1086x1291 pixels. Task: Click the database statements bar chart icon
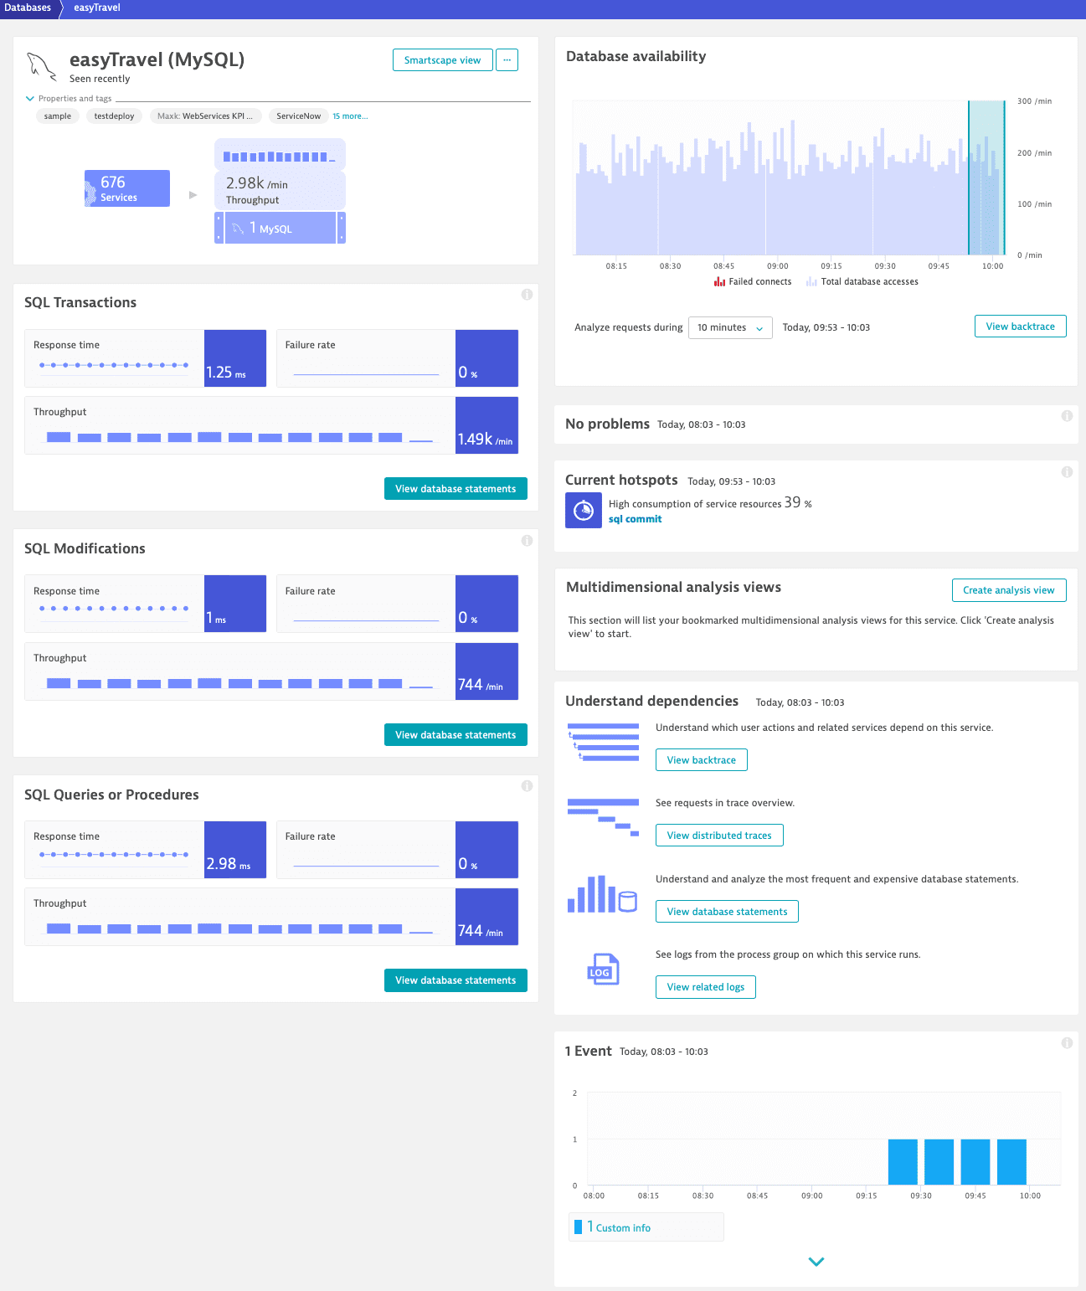point(602,894)
